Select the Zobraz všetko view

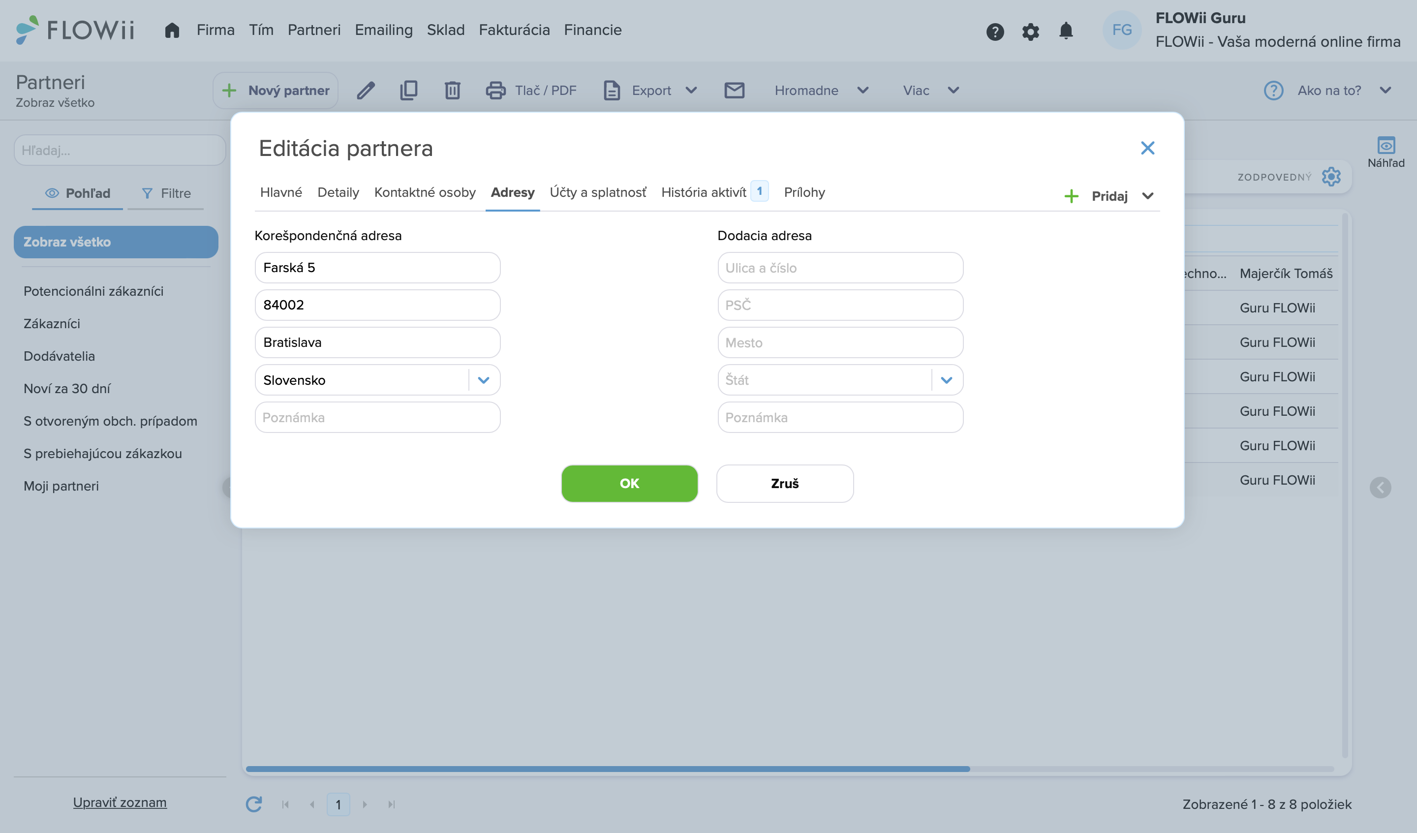(x=116, y=242)
